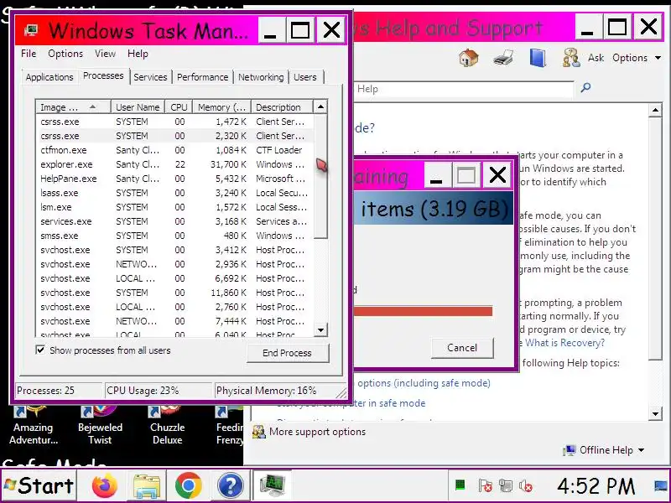Viewport: 671px width, 503px height.
Task: Open the Offline Help dropdown
Action: click(x=604, y=450)
